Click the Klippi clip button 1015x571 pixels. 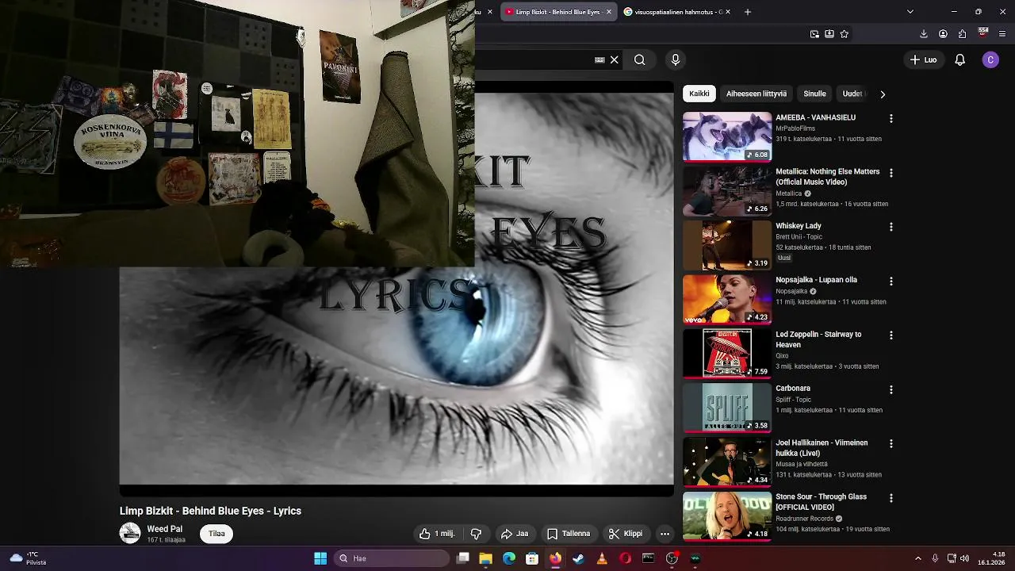coord(626,534)
